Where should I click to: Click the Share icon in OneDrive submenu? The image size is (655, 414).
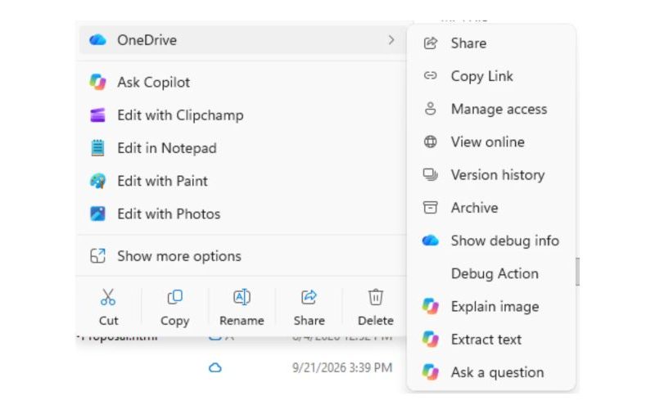tap(431, 43)
